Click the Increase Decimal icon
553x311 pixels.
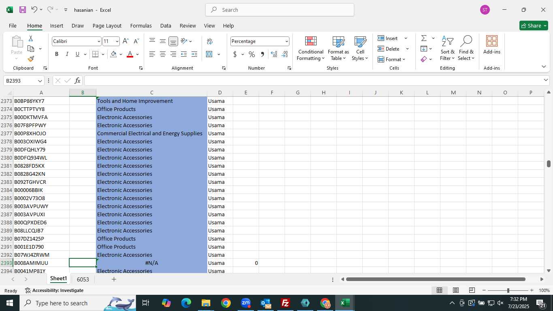click(x=274, y=54)
